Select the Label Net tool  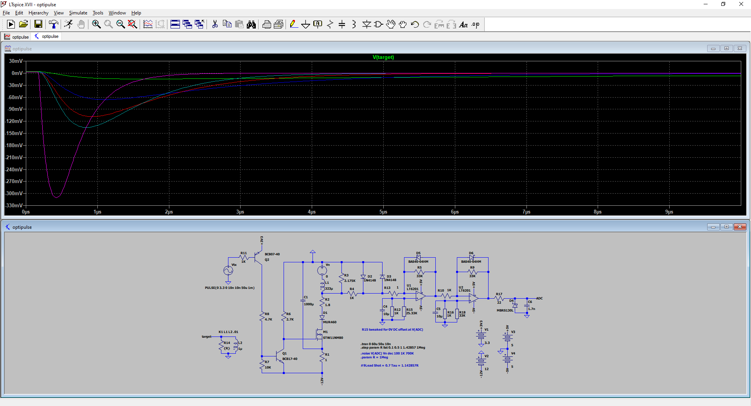pos(318,25)
